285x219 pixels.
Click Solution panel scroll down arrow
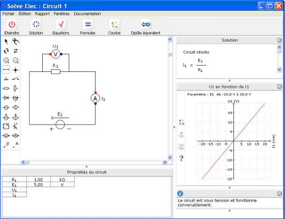click(279, 70)
